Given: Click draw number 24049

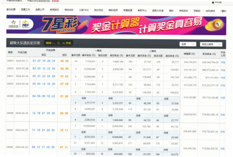Looking at the screenshot, I should [10, 96].
